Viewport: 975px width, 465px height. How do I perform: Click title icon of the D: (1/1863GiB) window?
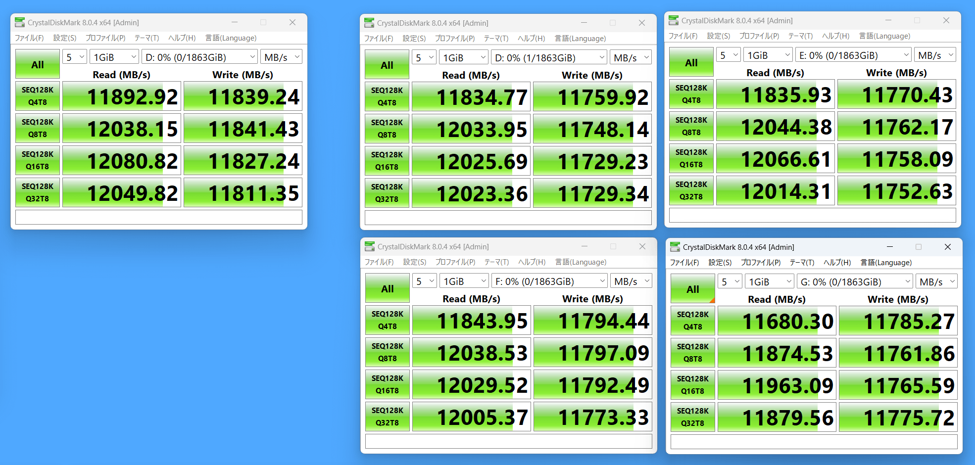tap(369, 23)
